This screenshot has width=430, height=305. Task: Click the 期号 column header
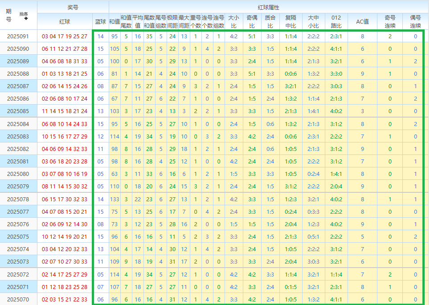point(9,15)
